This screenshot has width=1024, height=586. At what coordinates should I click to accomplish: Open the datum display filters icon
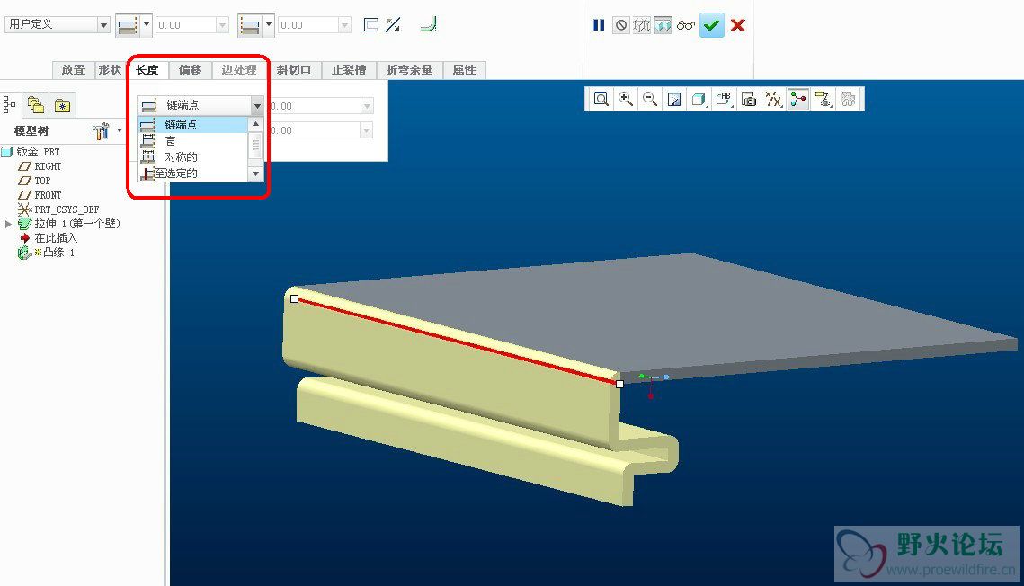point(774,99)
